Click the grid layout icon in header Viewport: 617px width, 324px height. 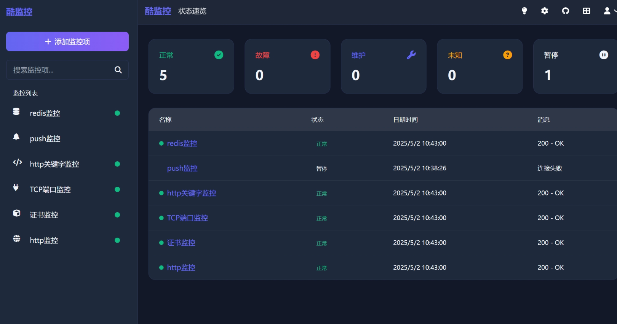[587, 11]
